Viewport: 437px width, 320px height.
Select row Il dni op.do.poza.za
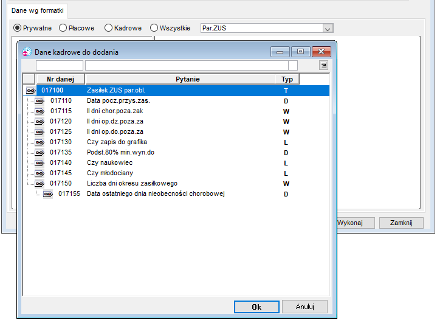[x=176, y=132]
